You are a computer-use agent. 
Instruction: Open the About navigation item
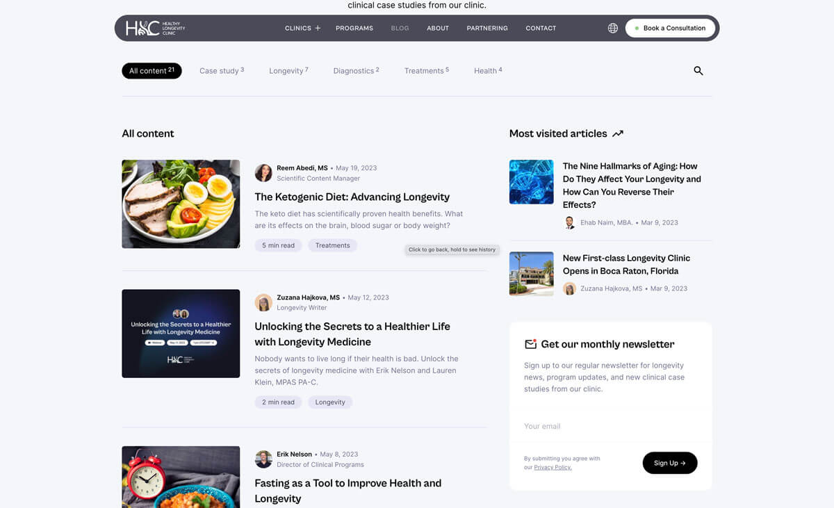pos(438,28)
